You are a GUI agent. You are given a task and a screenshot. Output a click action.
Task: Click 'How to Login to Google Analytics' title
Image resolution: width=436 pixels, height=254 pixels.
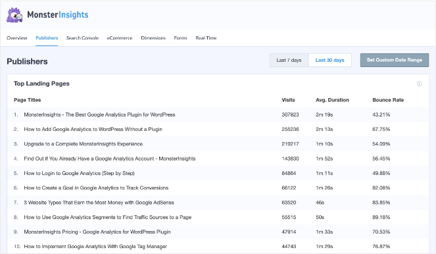click(80, 173)
